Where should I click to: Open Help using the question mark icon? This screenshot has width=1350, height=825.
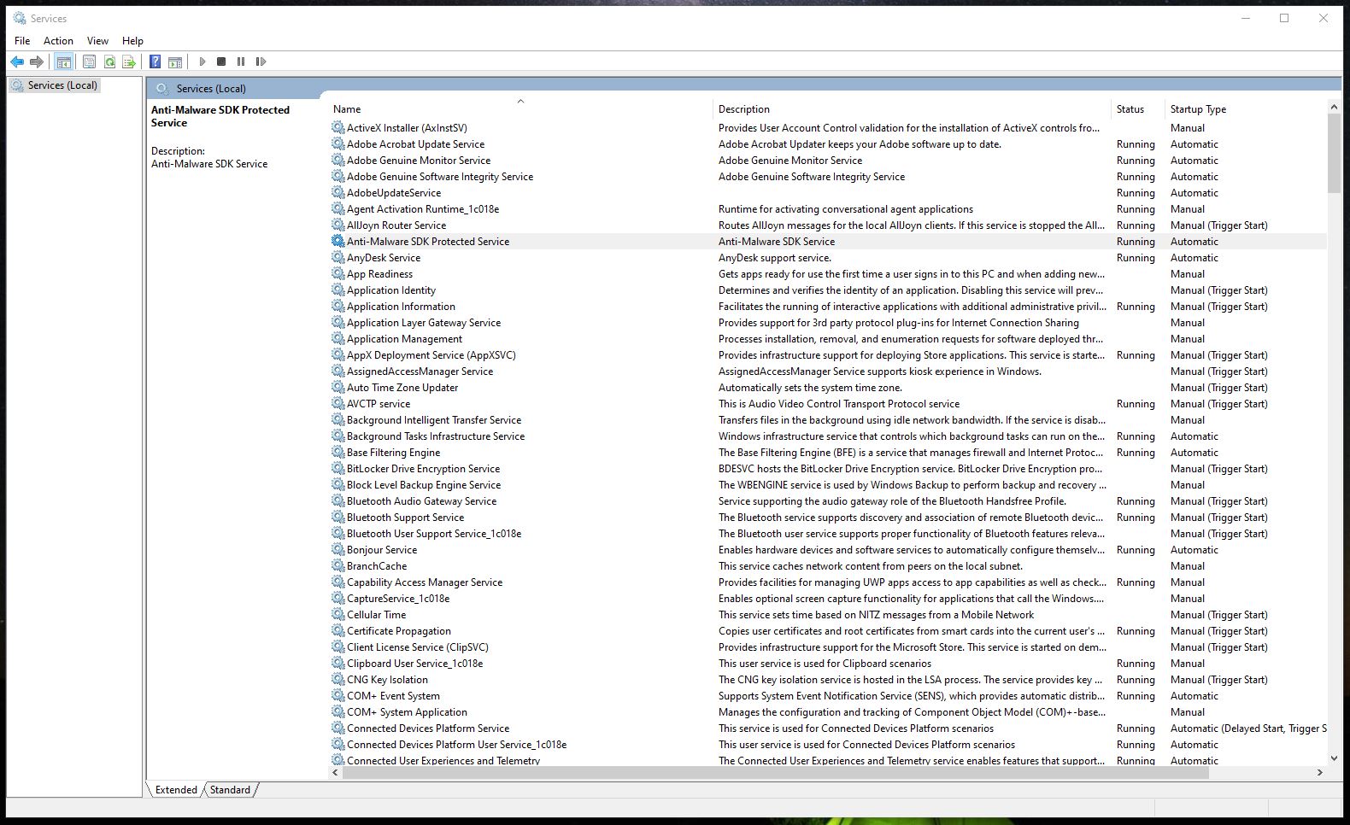[155, 61]
